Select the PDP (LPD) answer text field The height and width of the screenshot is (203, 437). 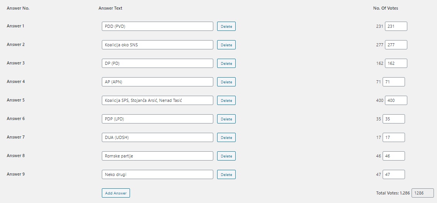coord(157,119)
